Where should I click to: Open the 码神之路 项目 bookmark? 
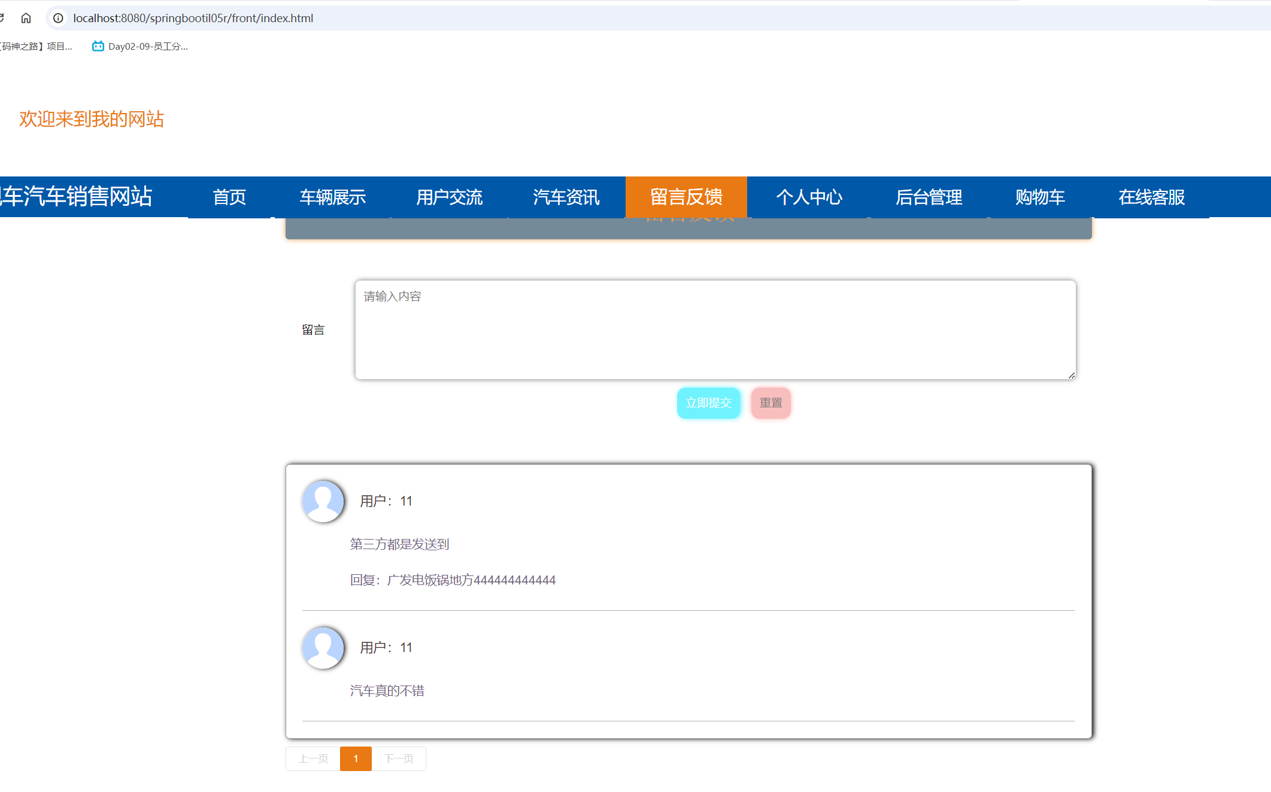point(36,46)
